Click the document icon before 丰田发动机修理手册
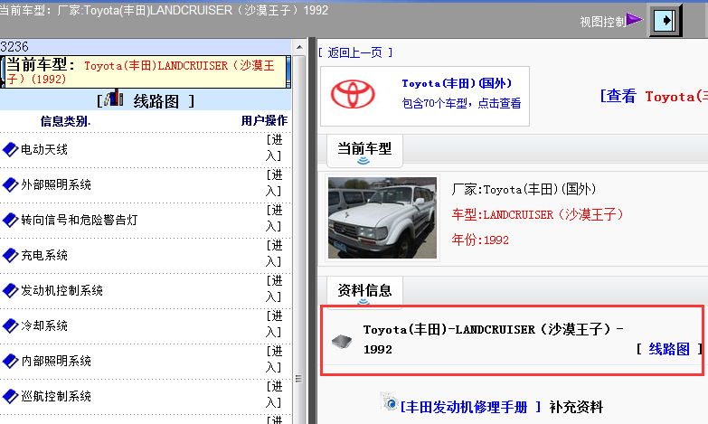 (390, 401)
